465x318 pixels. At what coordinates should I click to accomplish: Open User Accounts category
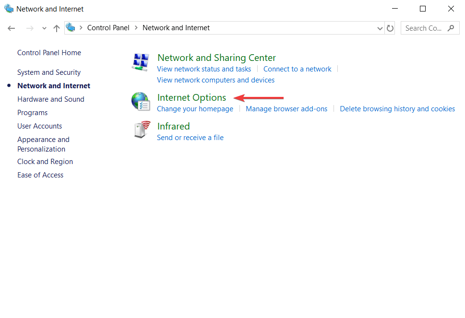click(x=40, y=126)
